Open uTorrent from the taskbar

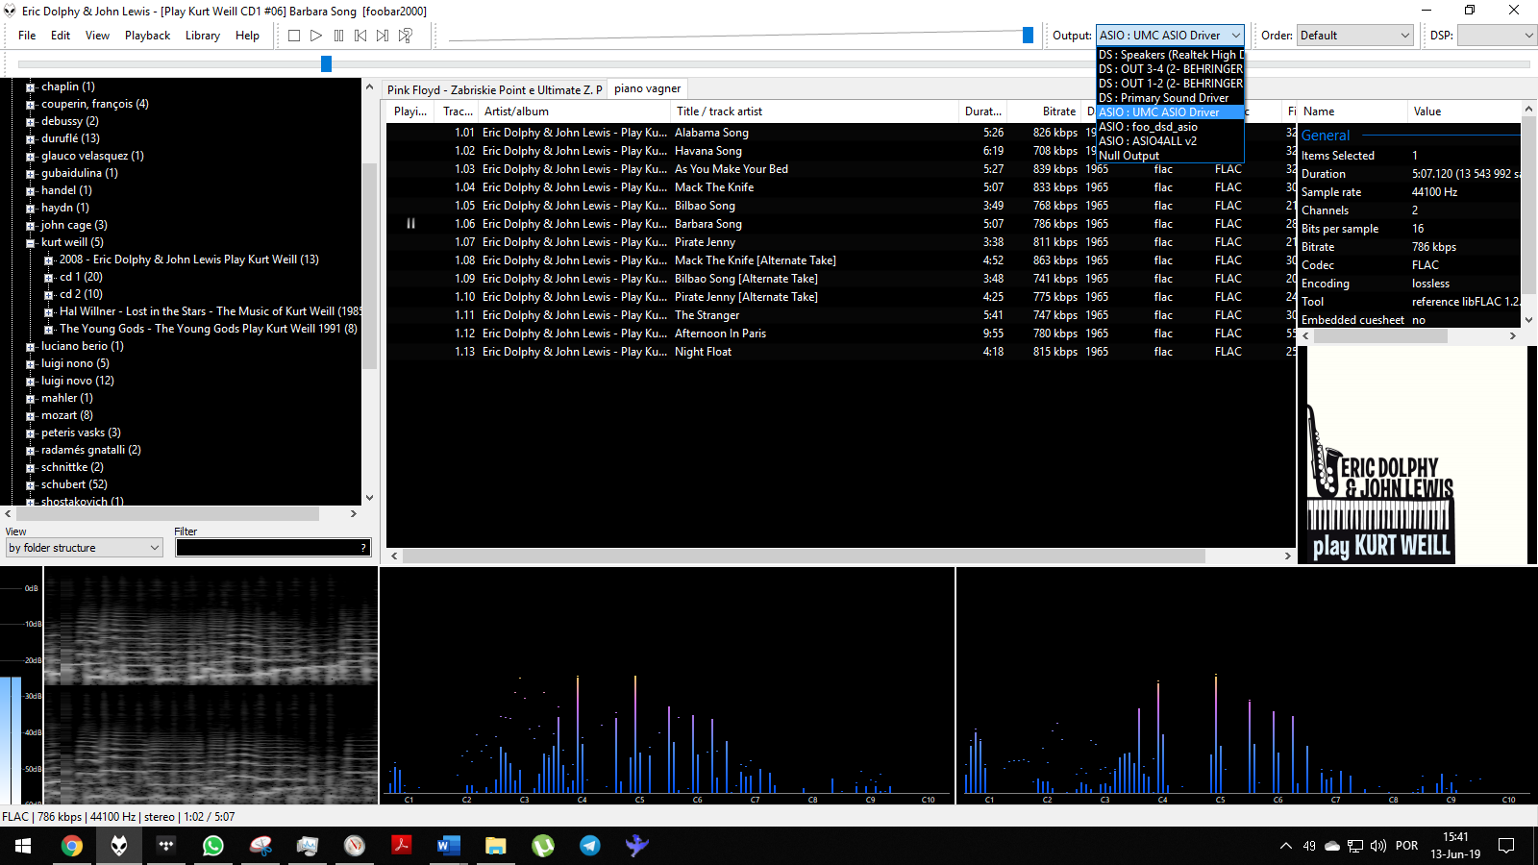(x=543, y=846)
